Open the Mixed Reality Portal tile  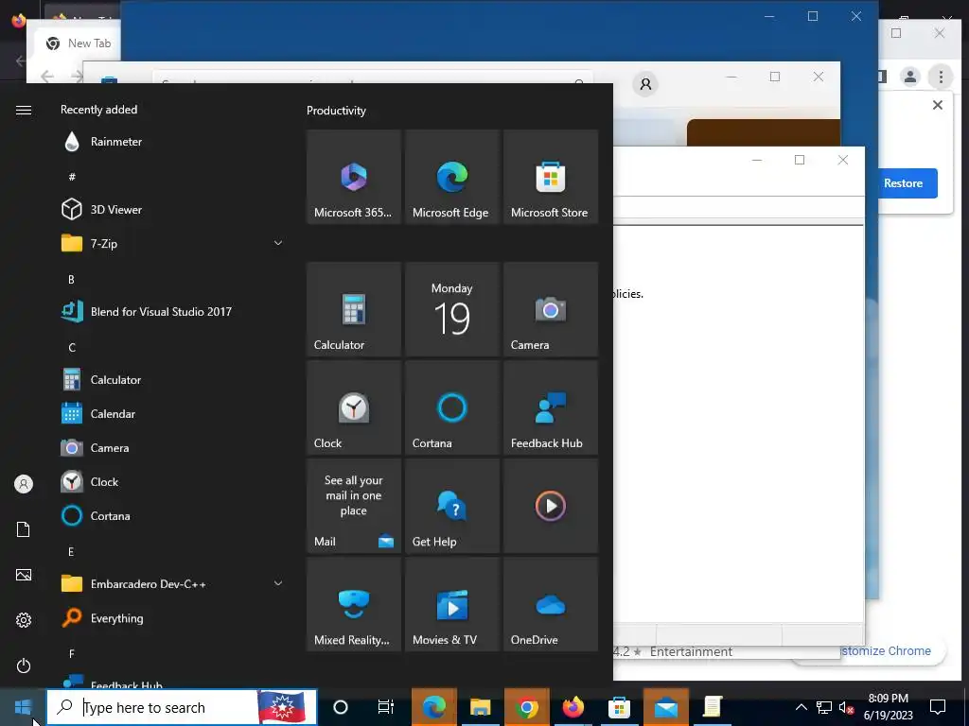354,604
